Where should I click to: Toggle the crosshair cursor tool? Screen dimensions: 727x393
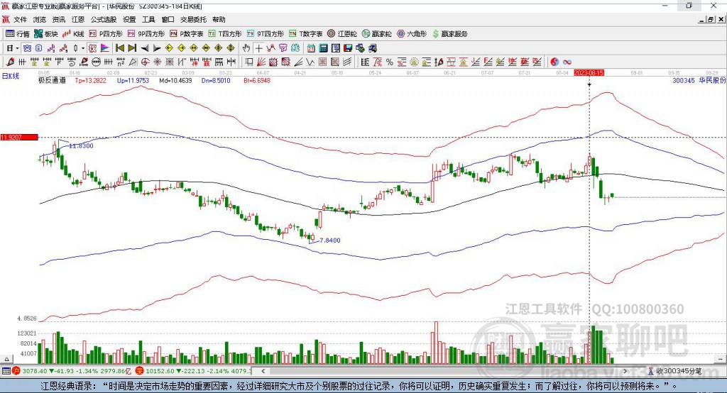258,48
